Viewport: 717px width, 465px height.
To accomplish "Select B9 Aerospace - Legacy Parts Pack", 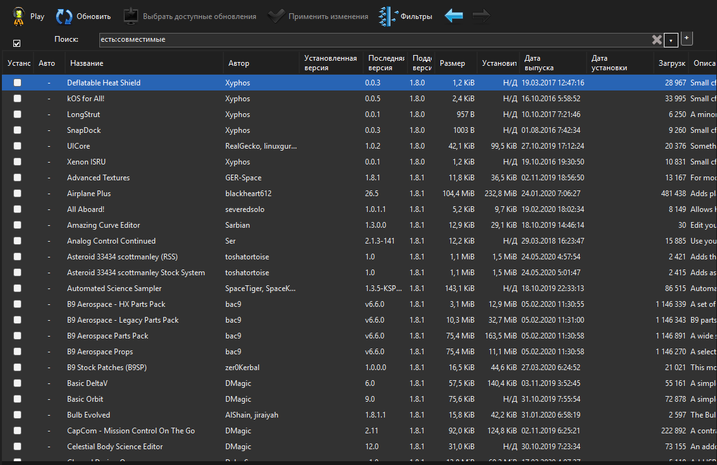I will [359, 320].
